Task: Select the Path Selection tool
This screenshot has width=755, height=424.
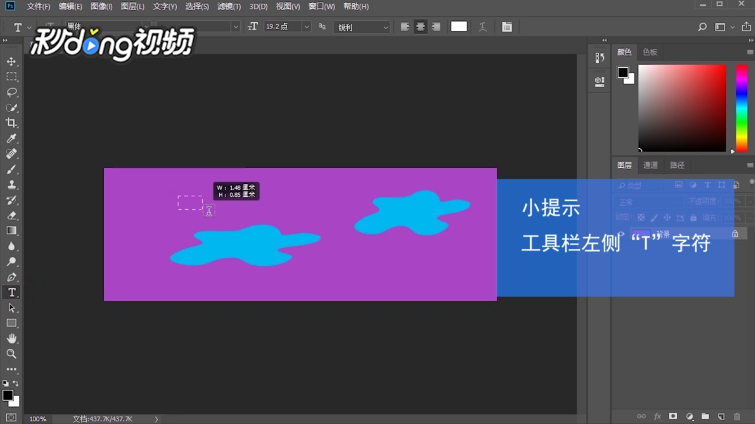Action: click(11, 308)
